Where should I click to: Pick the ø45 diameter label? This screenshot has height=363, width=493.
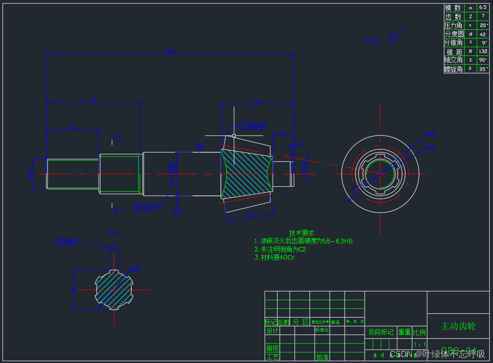[431, 147]
